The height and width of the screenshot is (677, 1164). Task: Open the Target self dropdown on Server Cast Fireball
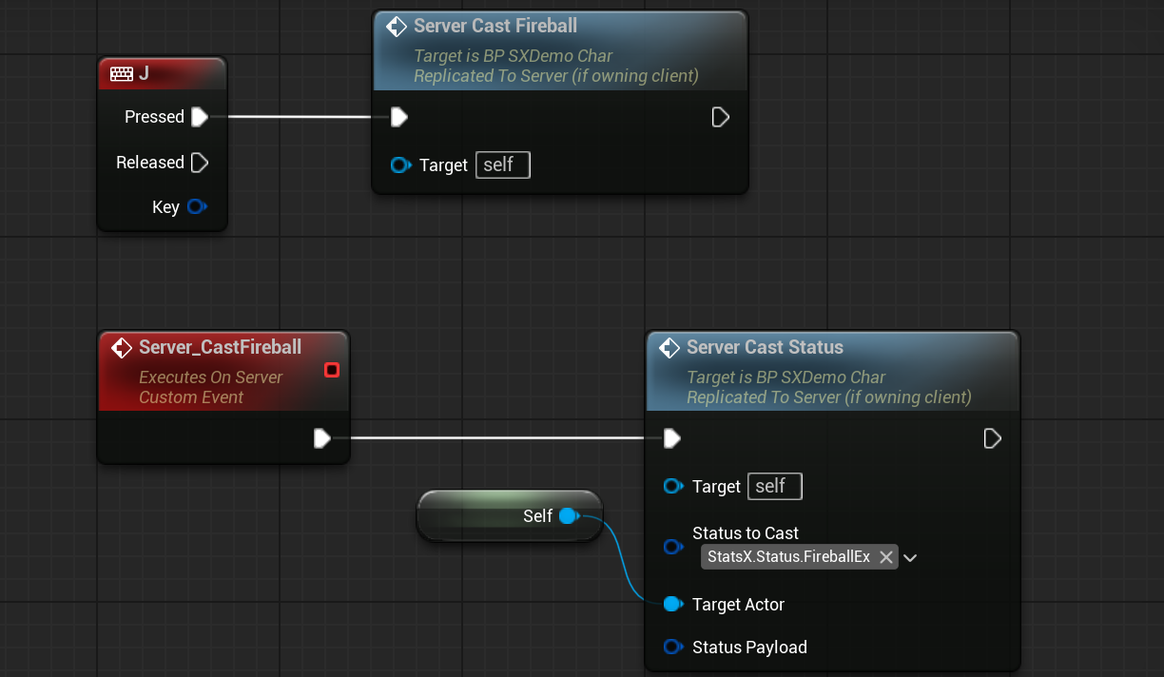[x=502, y=164]
